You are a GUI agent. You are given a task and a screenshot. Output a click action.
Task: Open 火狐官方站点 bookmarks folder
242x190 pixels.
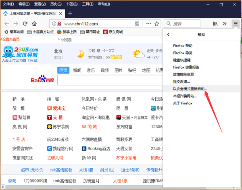coord(40,32)
